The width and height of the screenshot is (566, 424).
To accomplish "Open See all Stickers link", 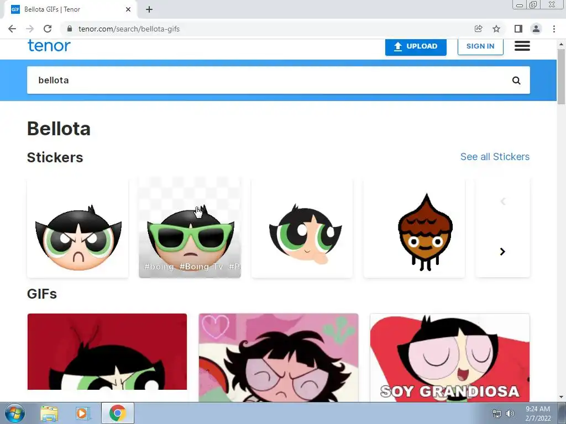I will 495,156.
